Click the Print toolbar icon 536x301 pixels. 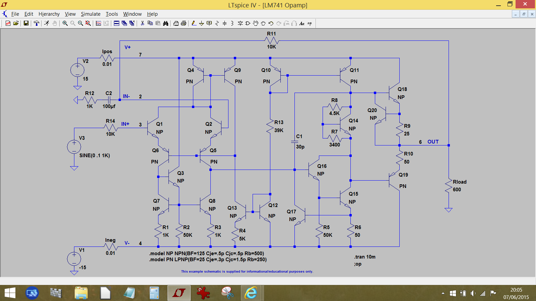184,23
